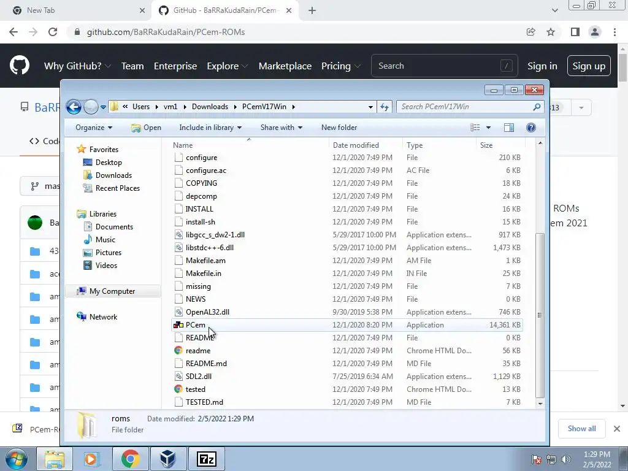Bookmark this page with the star icon

pos(551,32)
